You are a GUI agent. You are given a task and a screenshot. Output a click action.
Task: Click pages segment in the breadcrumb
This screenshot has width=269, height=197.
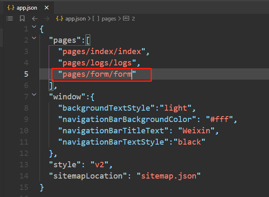pyautogui.click(x=109, y=19)
